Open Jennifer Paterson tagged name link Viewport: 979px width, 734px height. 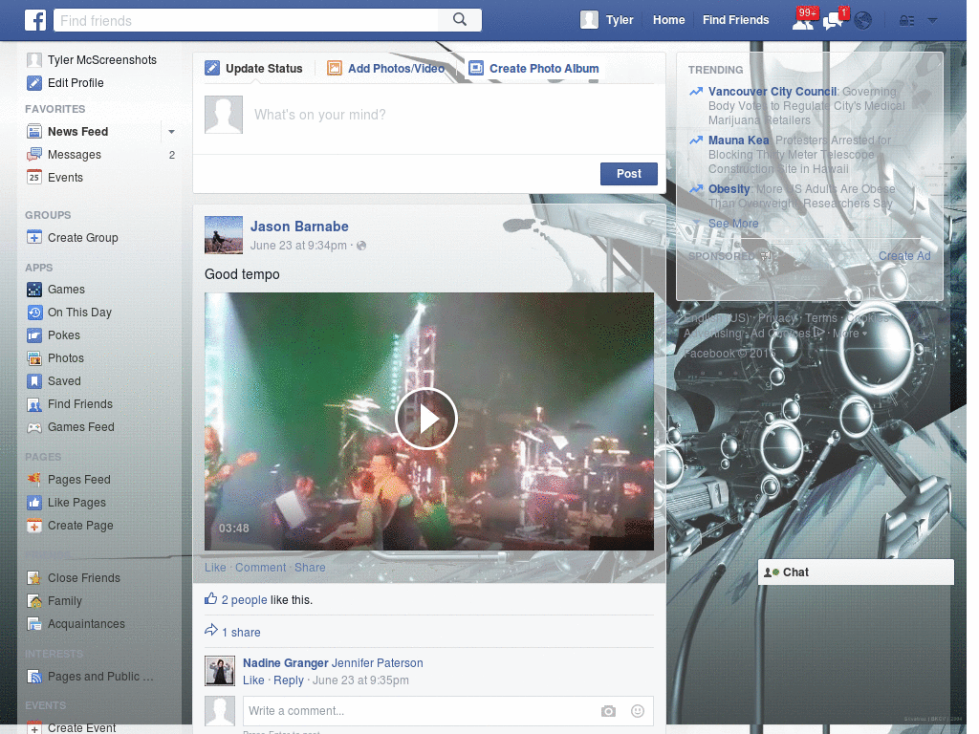click(x=377, y=663)
